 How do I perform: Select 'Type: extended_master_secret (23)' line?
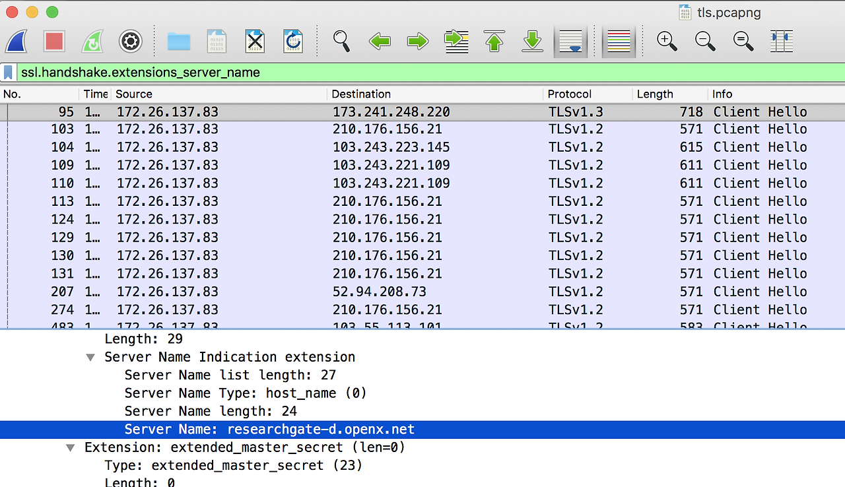tap(422, 465)
